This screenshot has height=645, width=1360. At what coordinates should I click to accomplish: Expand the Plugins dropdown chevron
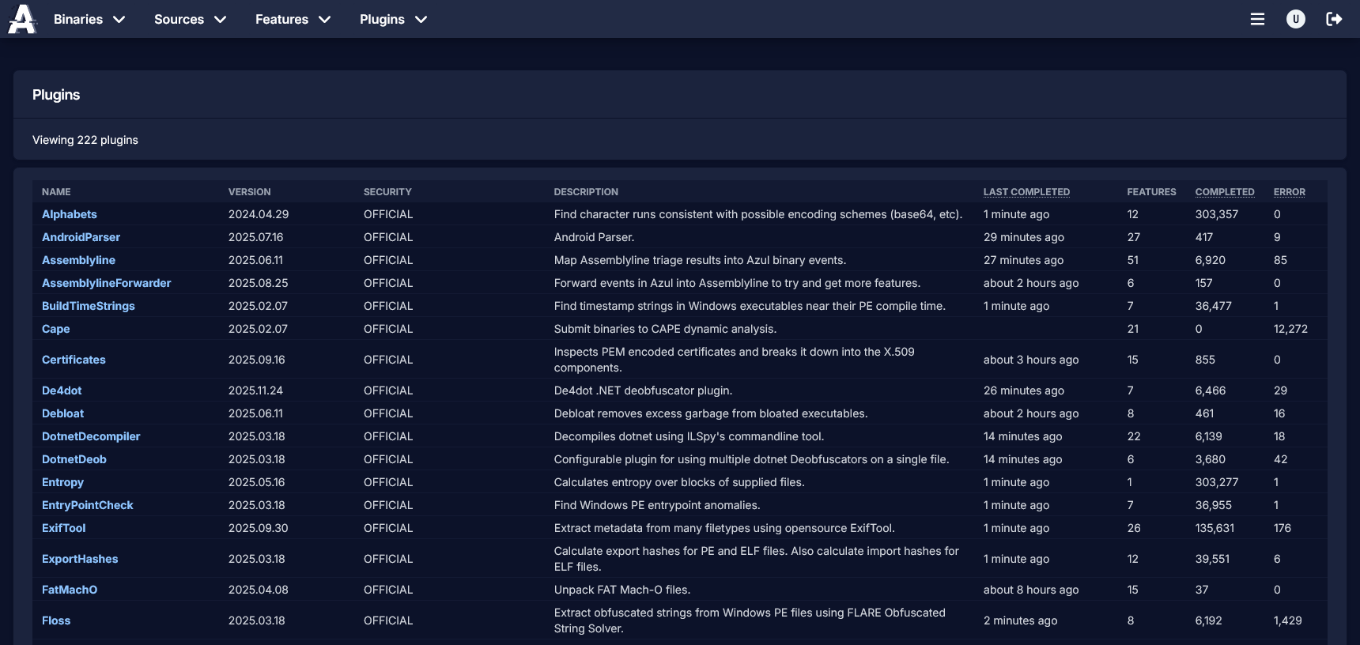pyautogui.click(x=421, y=19)
